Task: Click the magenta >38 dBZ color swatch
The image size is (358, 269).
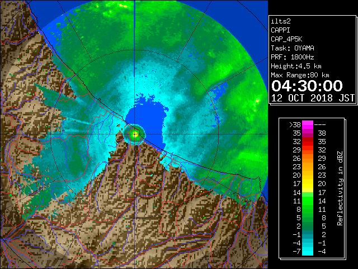Action: [308, 125]
